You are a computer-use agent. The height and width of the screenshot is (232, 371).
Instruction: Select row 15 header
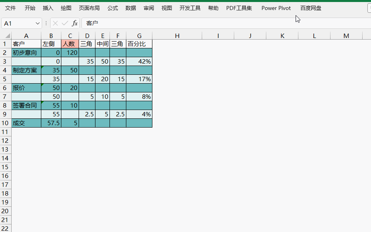point(5,167)
